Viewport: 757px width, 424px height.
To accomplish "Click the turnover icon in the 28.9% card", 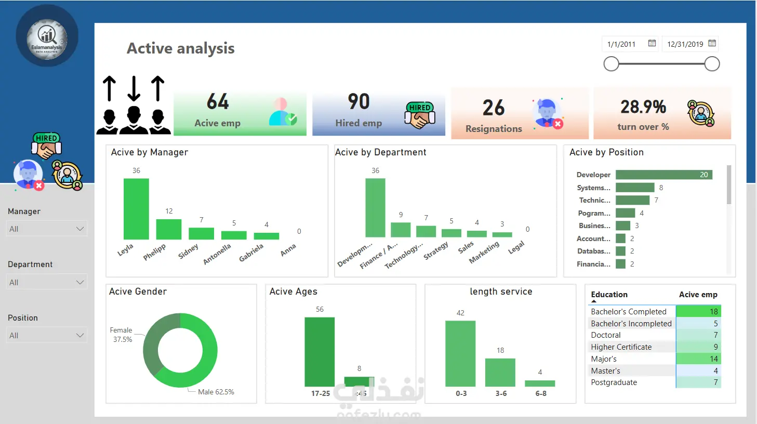I will (701, 113).
